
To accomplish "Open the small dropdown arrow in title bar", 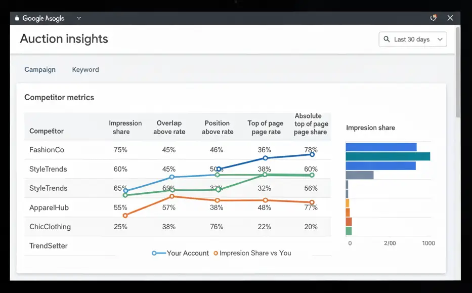I will coord(79,18).
